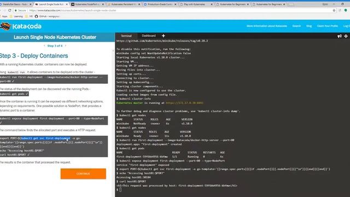The height and width of the screenshot is (197, 350).
Task: Run the kubectl get pods command block
Action: coord(14,94)
